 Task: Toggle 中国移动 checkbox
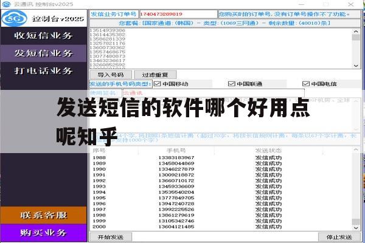[158, 84]
